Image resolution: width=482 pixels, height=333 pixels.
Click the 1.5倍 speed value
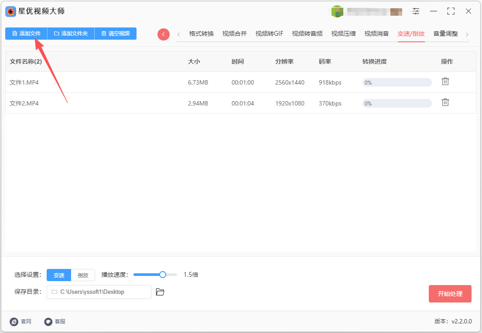tap(191, 275)
